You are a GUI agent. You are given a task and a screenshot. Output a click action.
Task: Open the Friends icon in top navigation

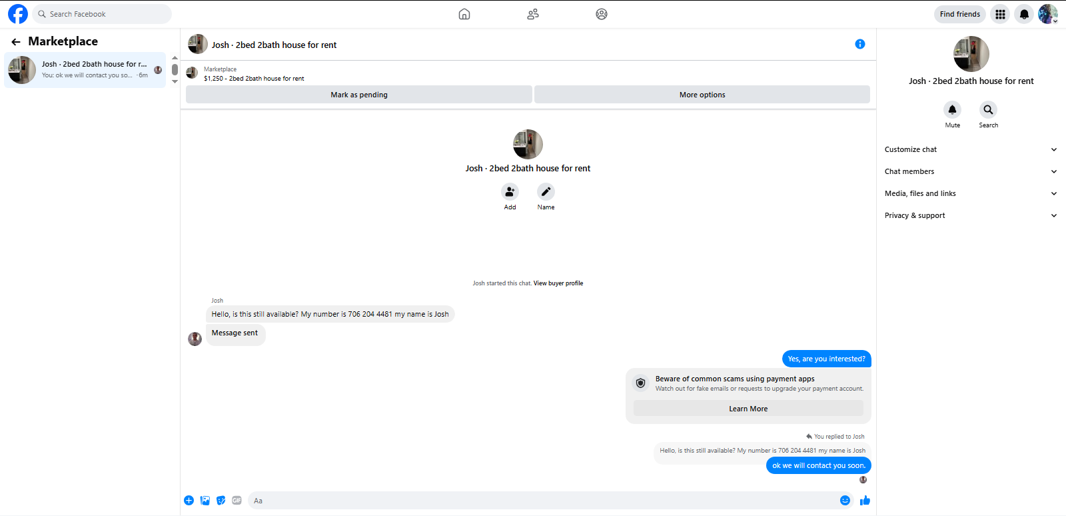pyautogui.click(x=533, y=14)
